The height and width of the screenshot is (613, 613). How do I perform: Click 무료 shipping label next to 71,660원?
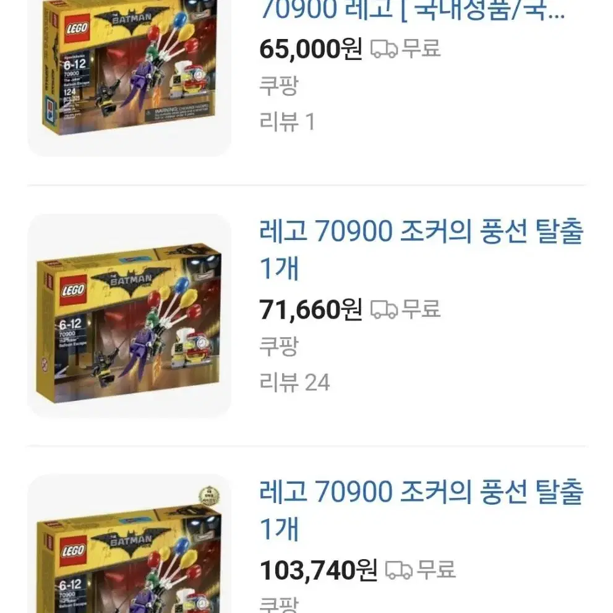(421, 309)
